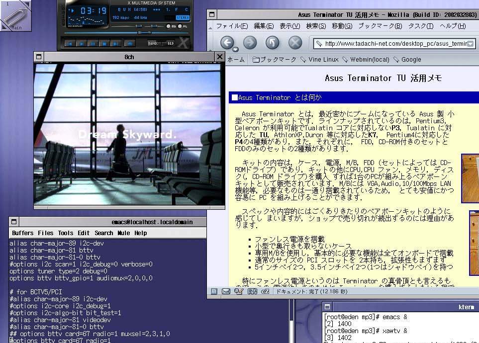Open Navigator from Mozilla's status bar icon

click(x=214, y=291)
